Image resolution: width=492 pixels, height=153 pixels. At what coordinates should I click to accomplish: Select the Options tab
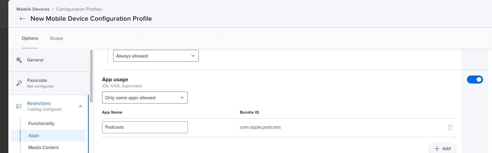tap(30, 38)
